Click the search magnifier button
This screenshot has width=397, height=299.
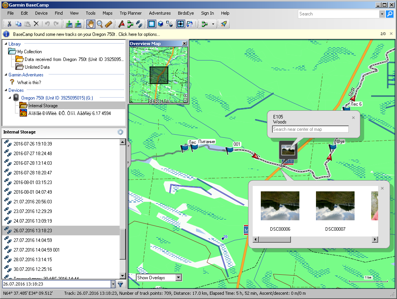tap(389, 14)
